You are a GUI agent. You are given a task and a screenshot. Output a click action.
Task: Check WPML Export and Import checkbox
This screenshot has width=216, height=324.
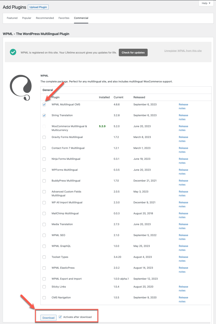[44, 279]
